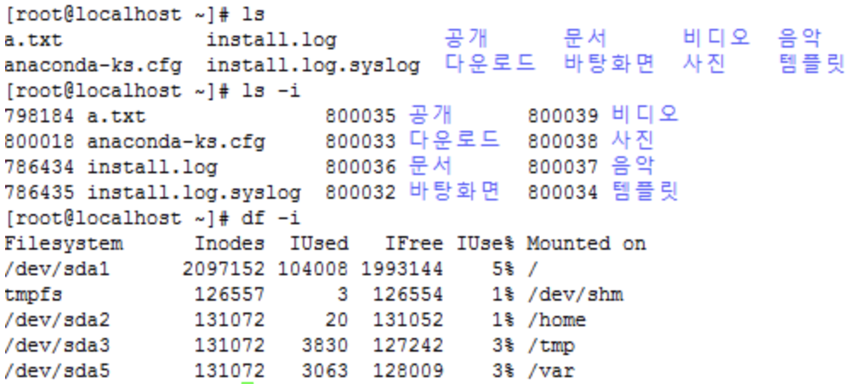
Task: Select inode number 800034
Action: pos(563,193)
